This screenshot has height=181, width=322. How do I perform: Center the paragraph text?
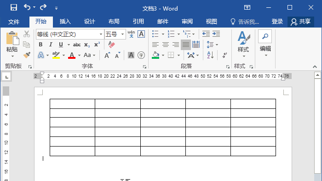pyautogui.click(x=166, y=45)
